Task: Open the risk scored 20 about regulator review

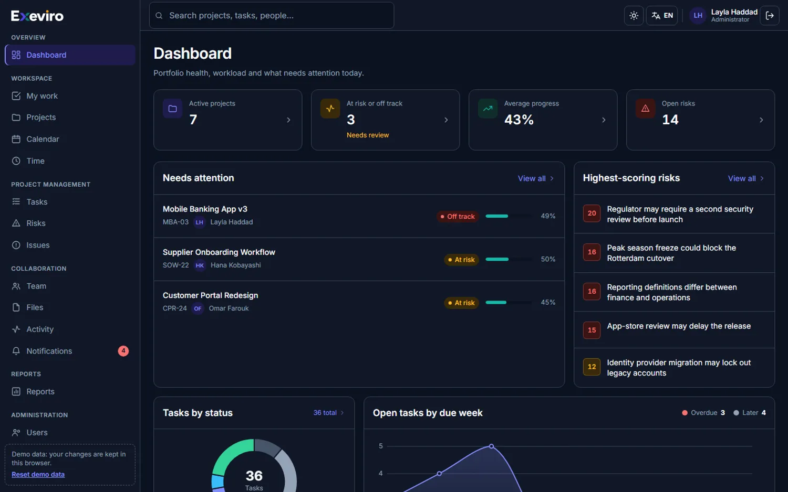Action: point(674,214)
